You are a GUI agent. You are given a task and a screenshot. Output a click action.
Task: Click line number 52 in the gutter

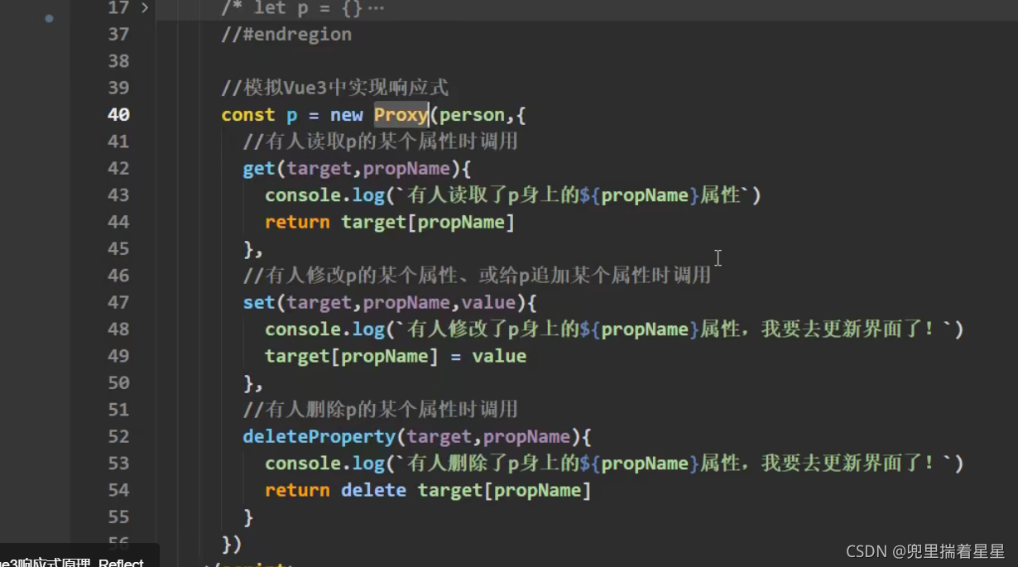coord(118,437)
